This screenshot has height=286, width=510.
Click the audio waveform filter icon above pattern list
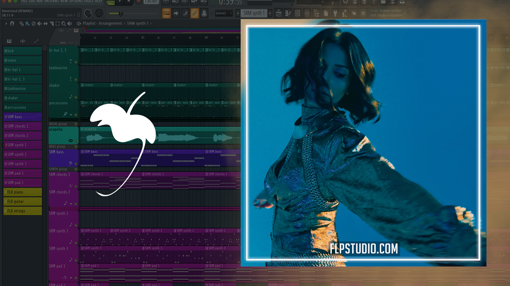pos(23,41)
